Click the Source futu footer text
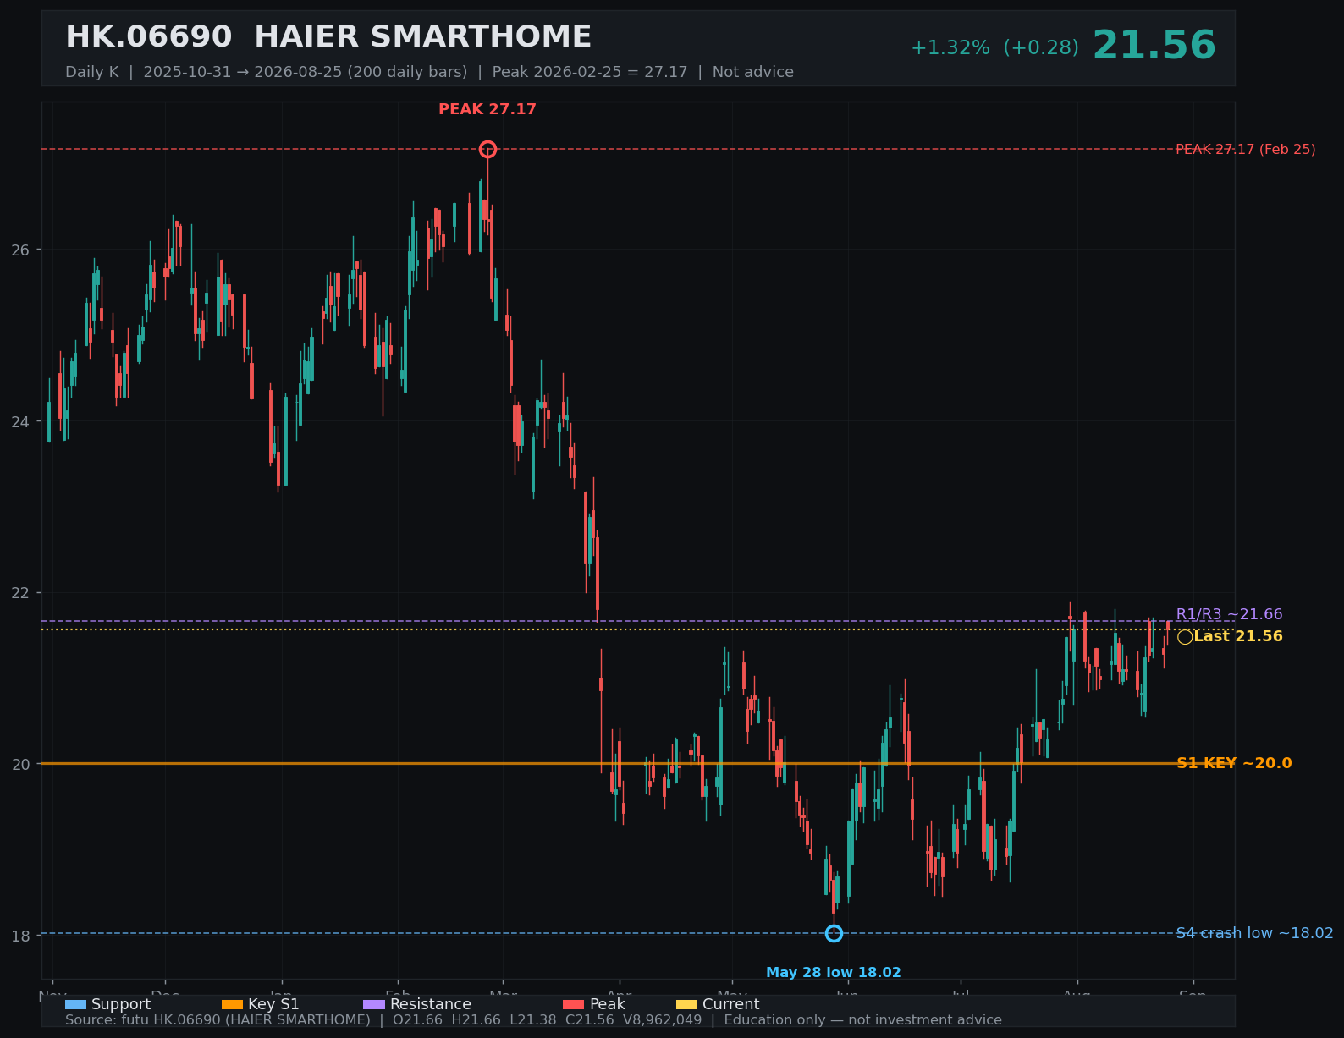 [533, 1020]
